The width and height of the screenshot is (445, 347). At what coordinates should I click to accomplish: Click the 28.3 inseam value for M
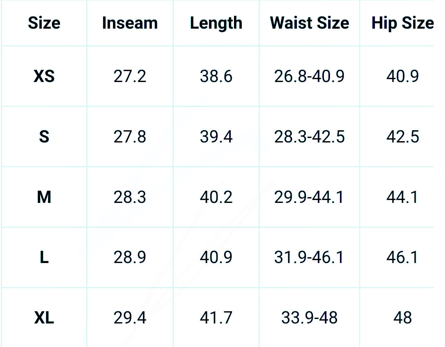tap(130, 197)
